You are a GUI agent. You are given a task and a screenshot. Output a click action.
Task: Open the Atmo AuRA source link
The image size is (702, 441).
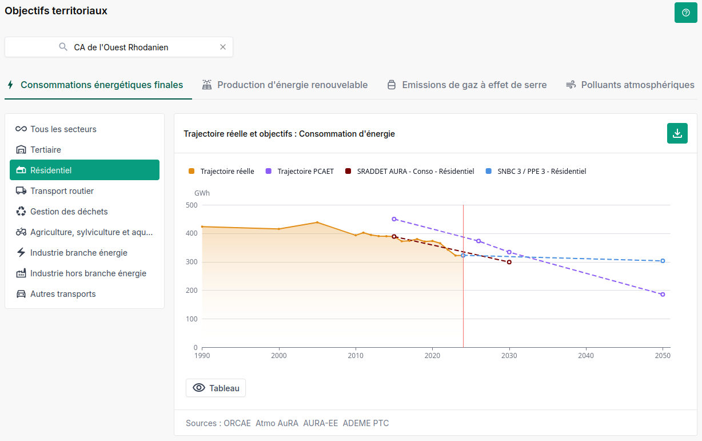[x=277, y=423]
